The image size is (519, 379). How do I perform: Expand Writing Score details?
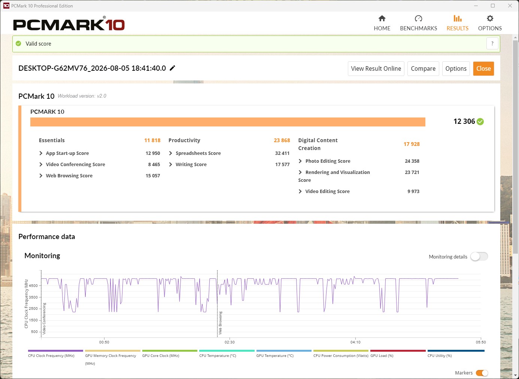171,164
